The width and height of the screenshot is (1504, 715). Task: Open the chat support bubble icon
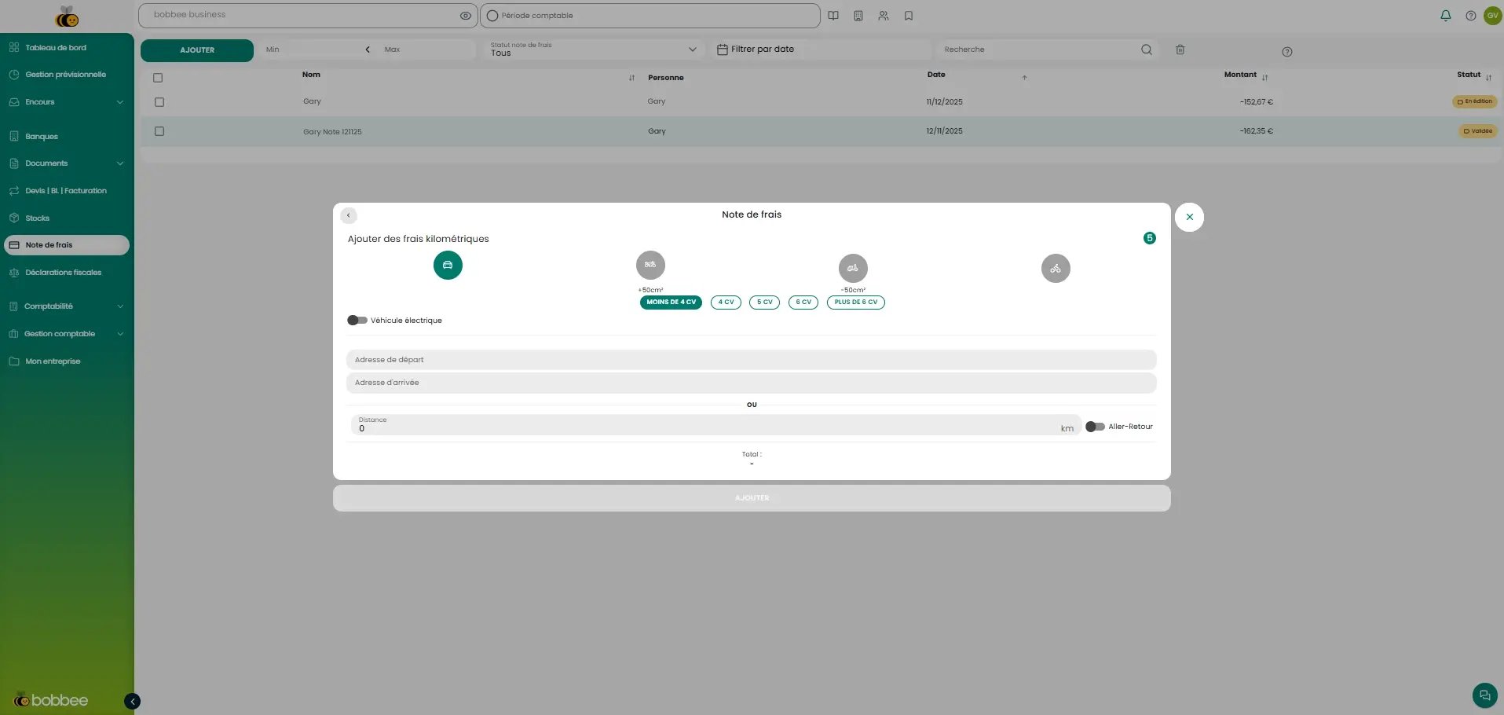point(1484,695)
